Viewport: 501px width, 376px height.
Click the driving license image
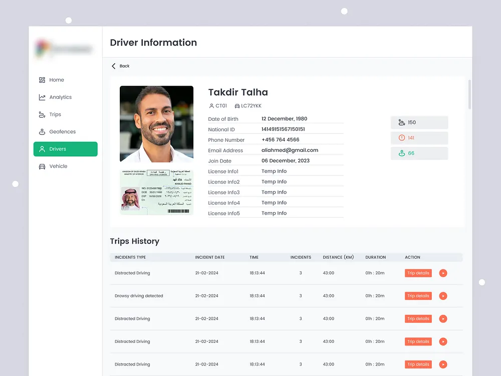point(156,192)
